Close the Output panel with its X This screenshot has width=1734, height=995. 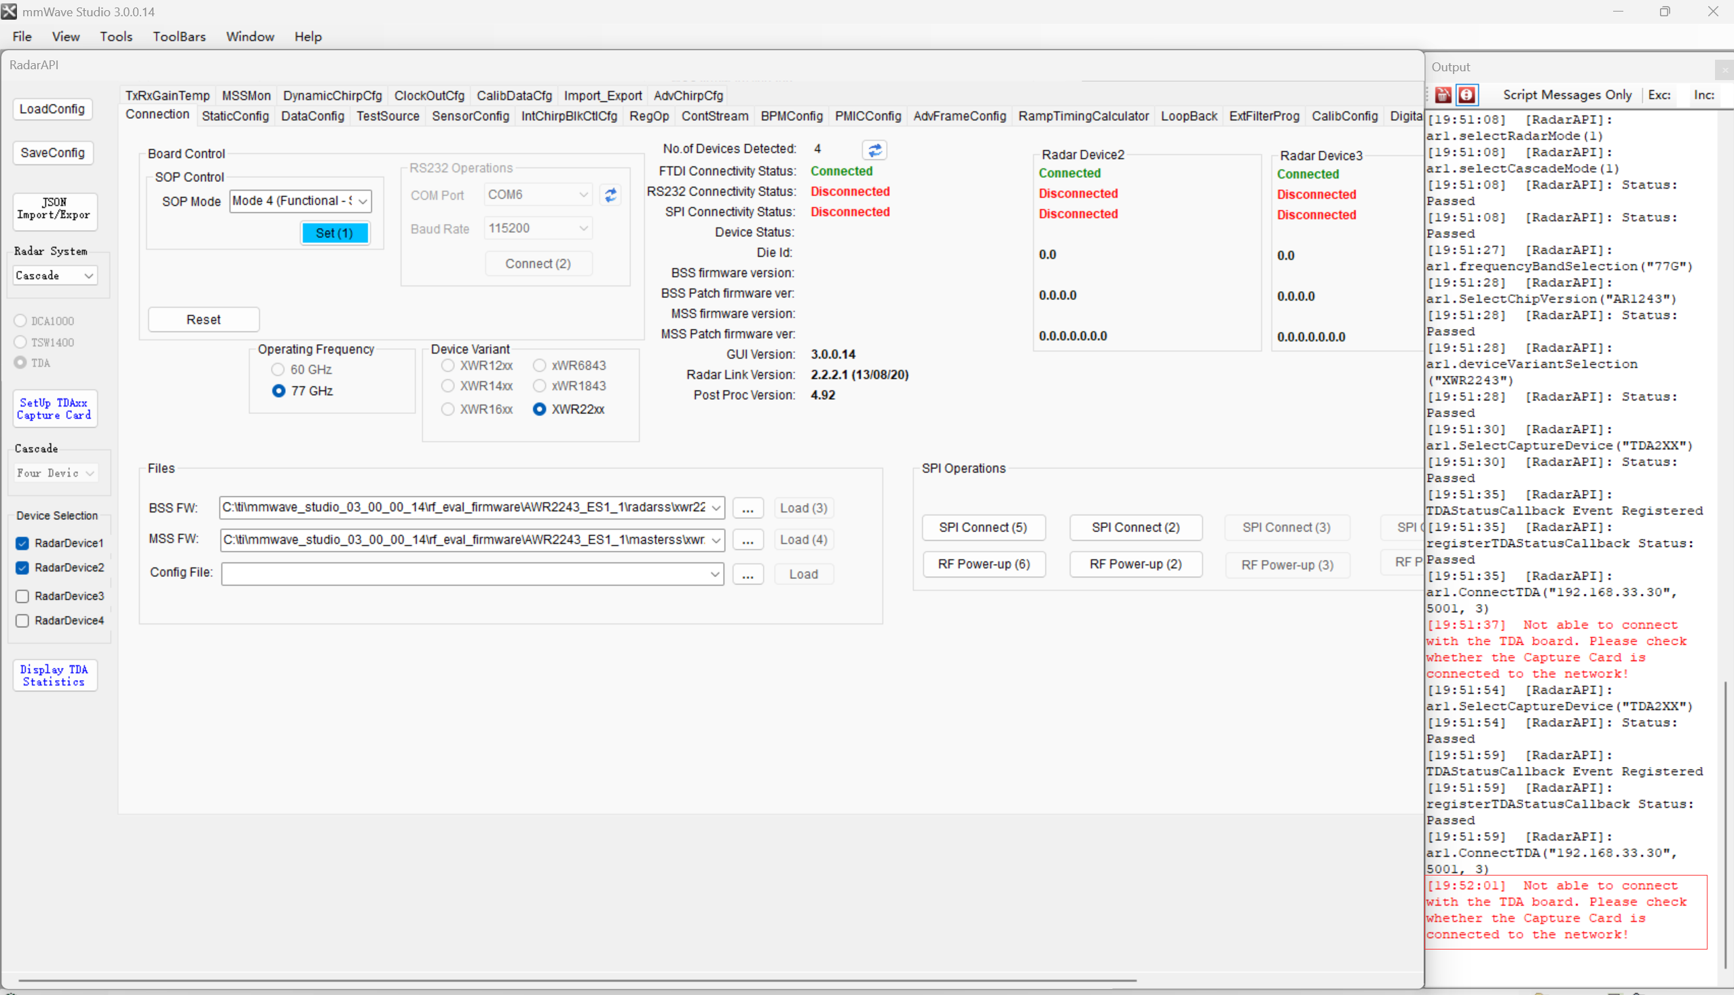point(1724,69)
